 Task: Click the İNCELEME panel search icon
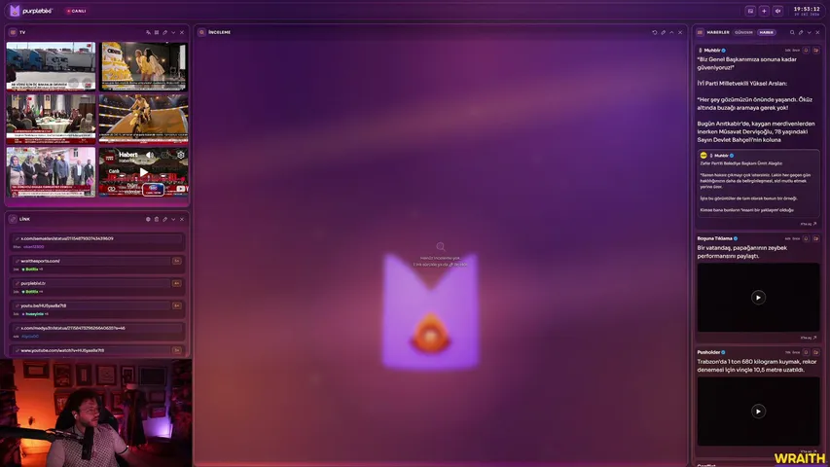coord(201,32)
